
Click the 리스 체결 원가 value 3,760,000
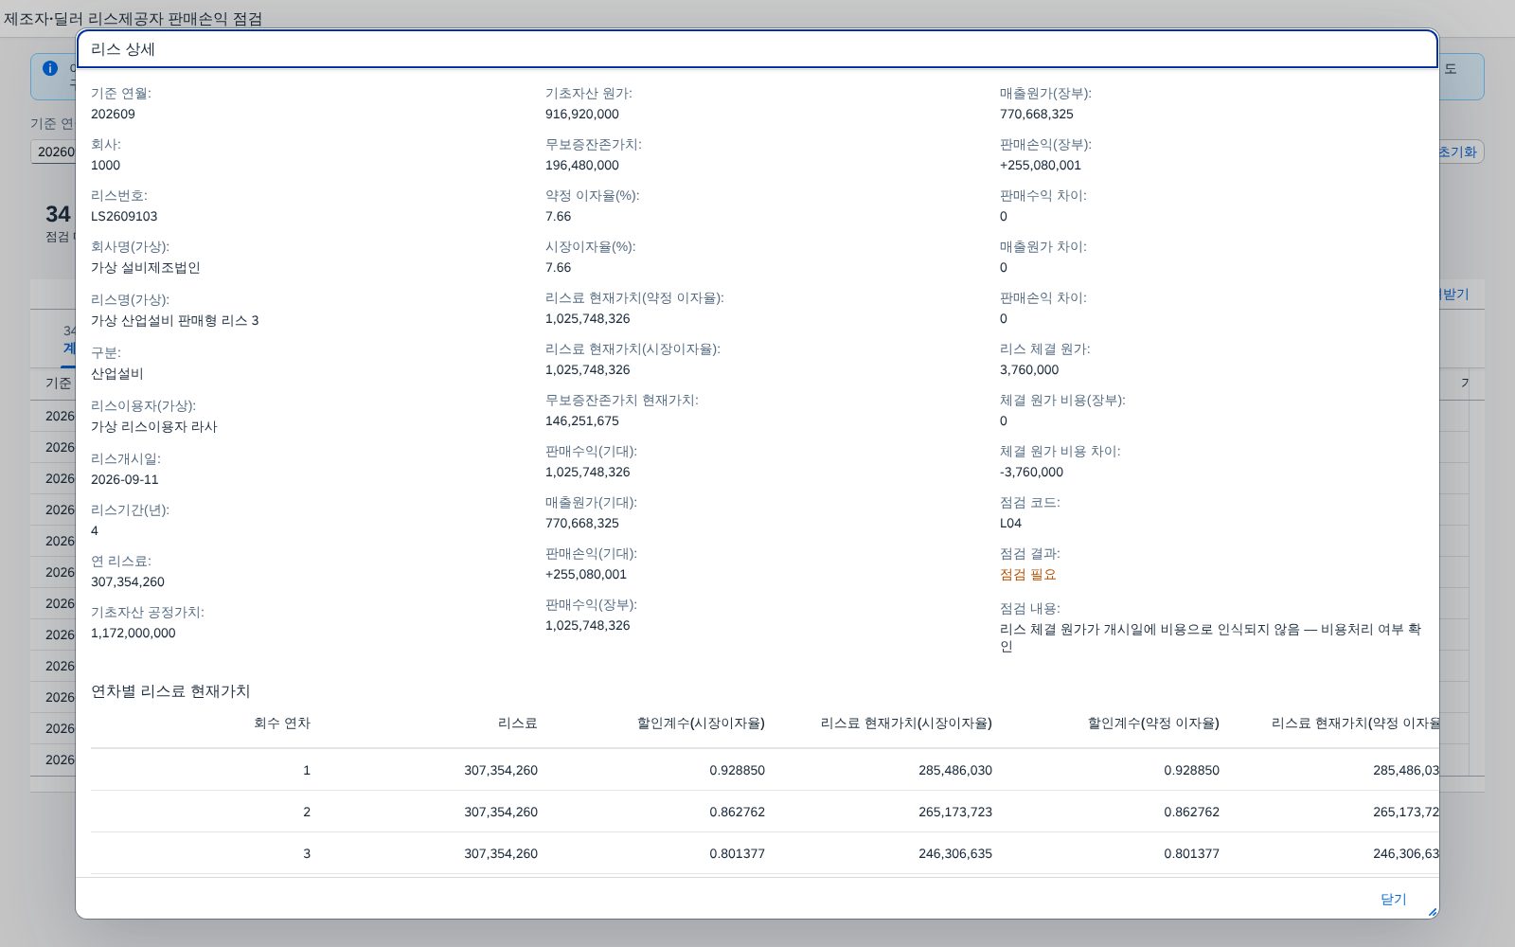[x=1029, y=369]
